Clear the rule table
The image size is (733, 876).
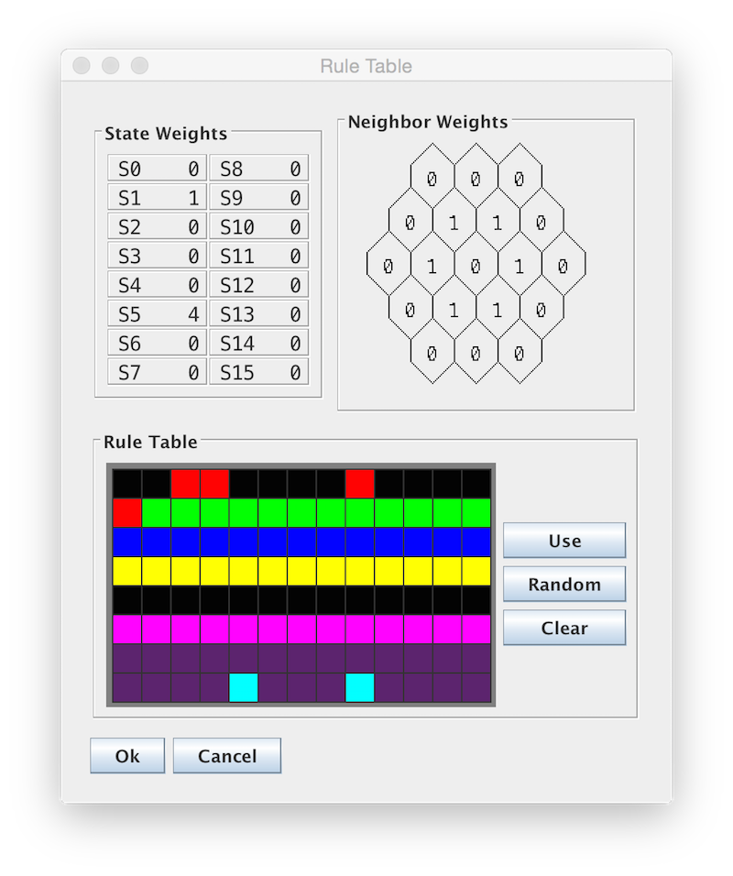[564, 628]
